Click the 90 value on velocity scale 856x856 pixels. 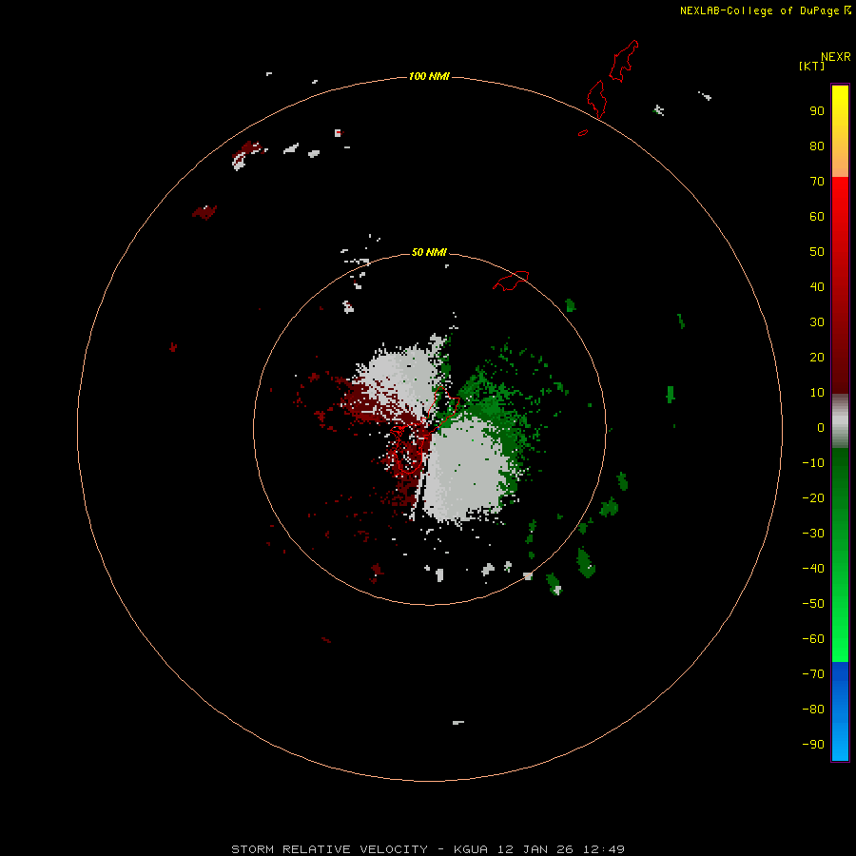(x=817, y=111)
